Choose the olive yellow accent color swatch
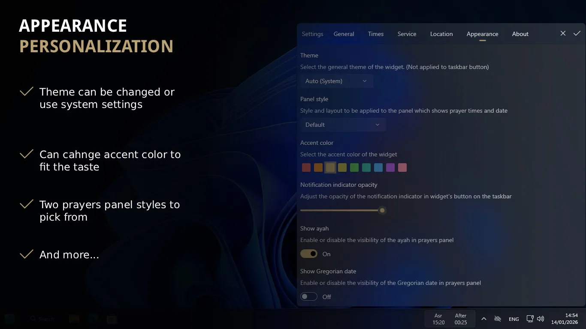This screenshot has height=329, width=586. coord(342,167)
